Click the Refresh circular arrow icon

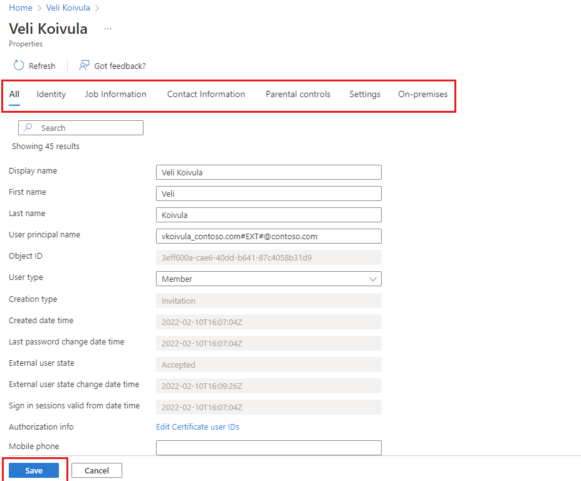click(19, 66)
